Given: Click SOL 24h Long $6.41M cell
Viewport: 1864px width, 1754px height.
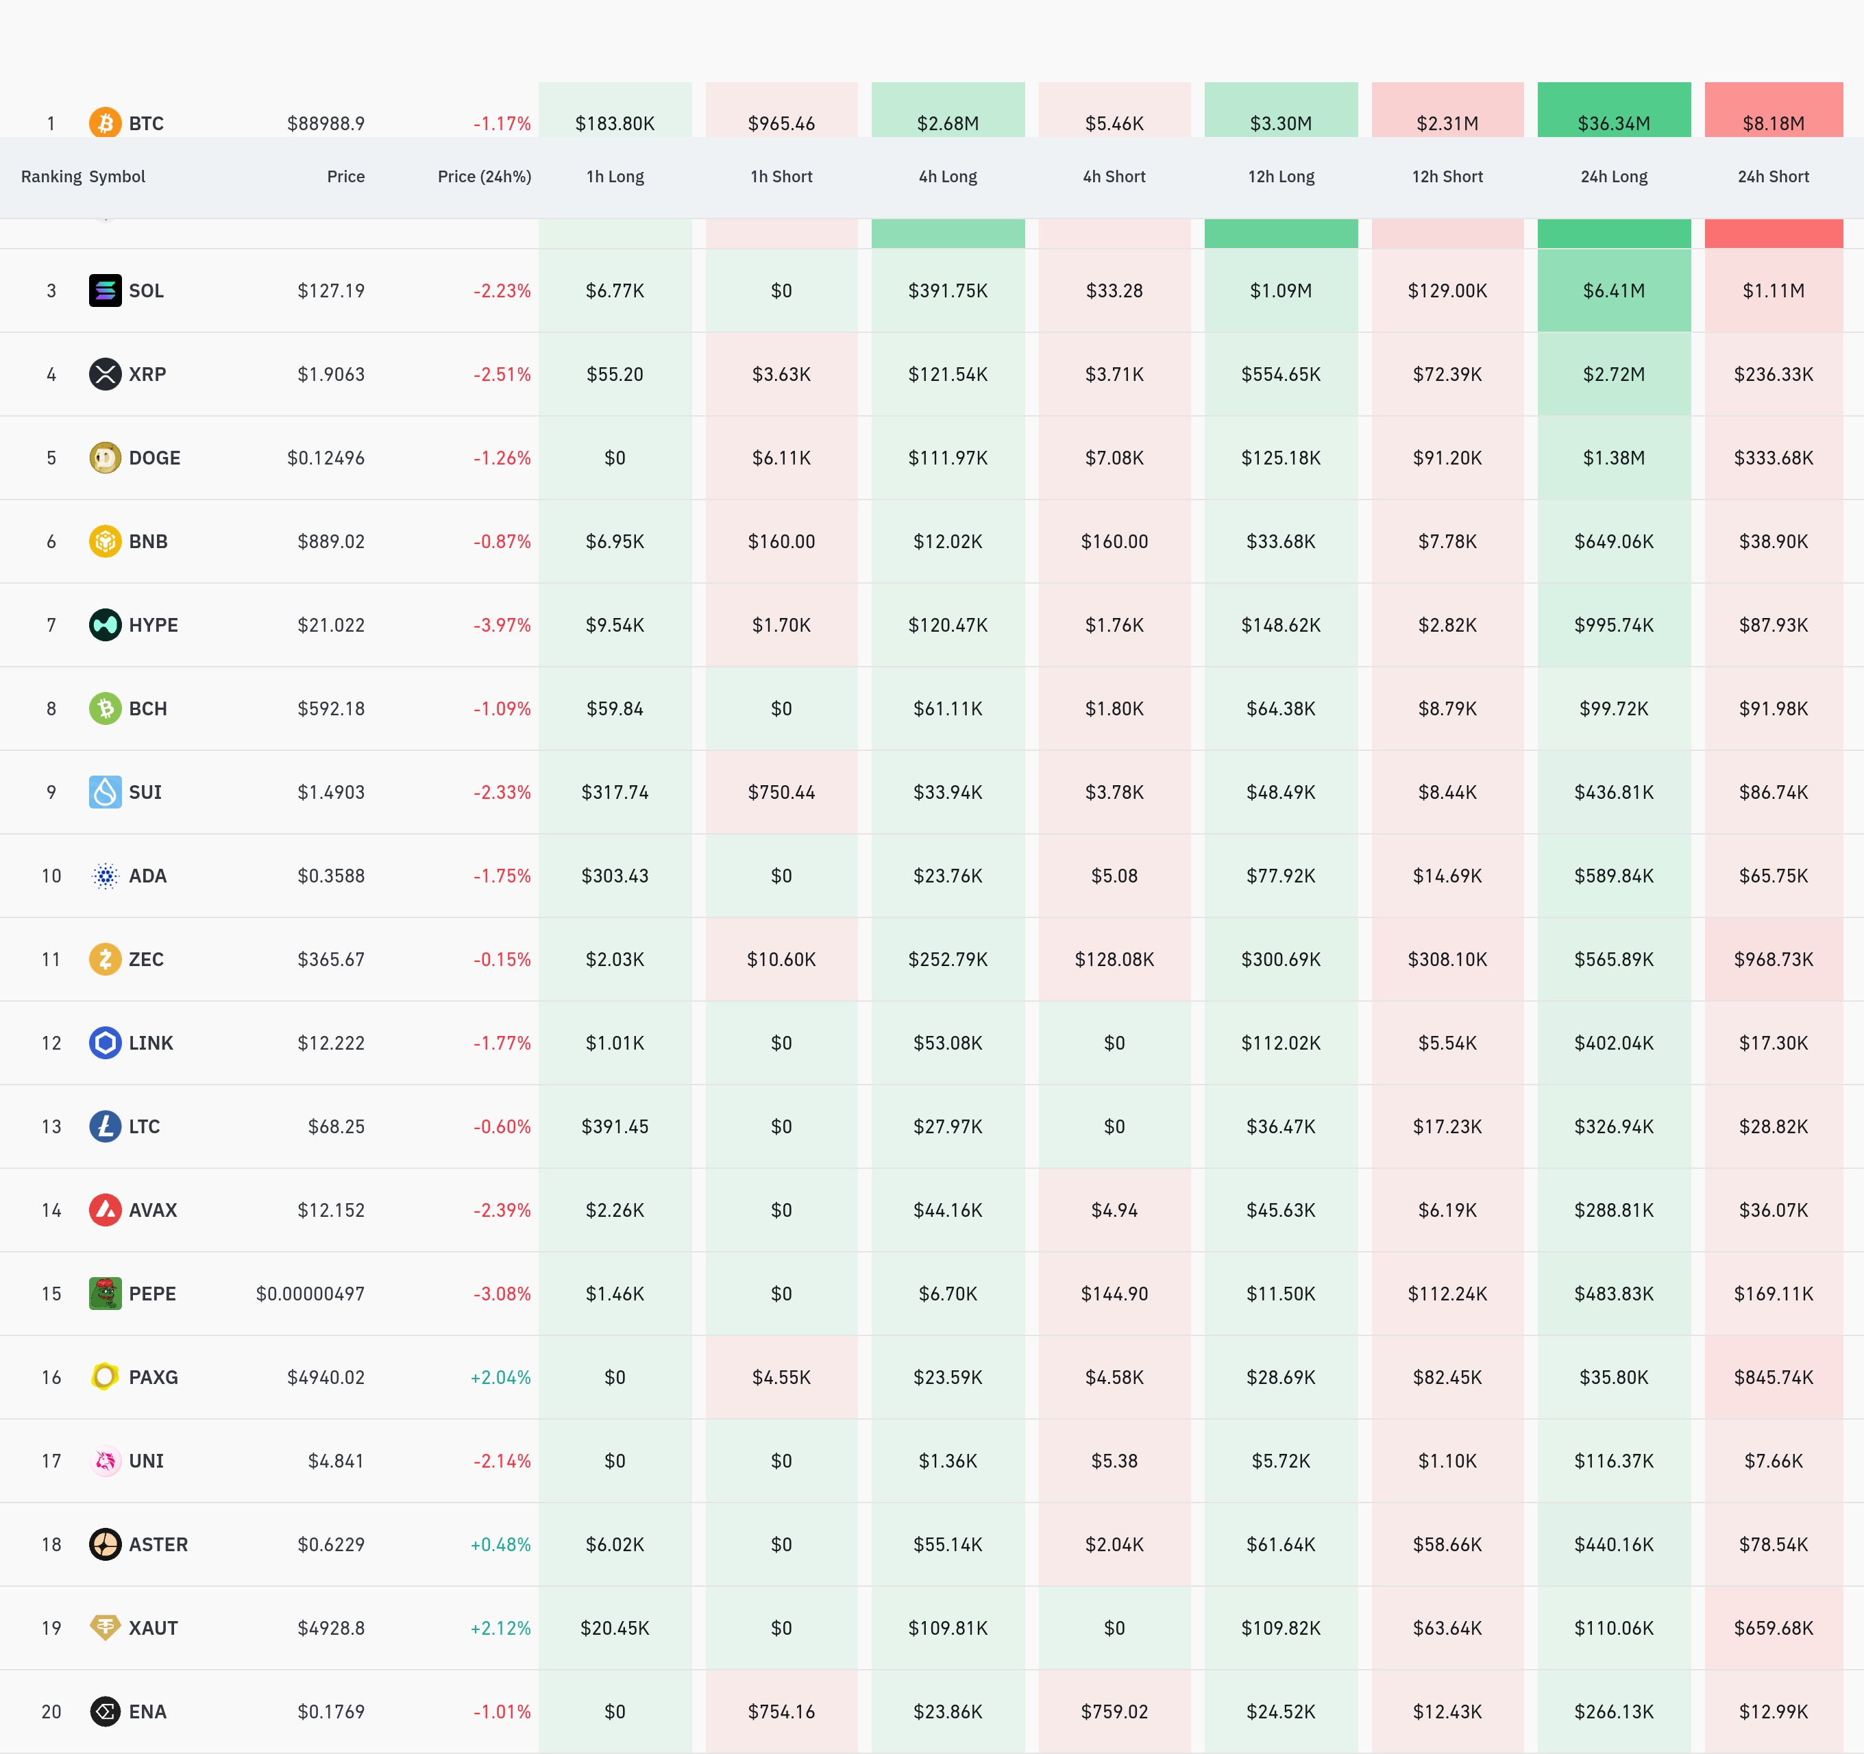Looking at the screenshot, I should pyautogui.click(x=1612, y=291).
